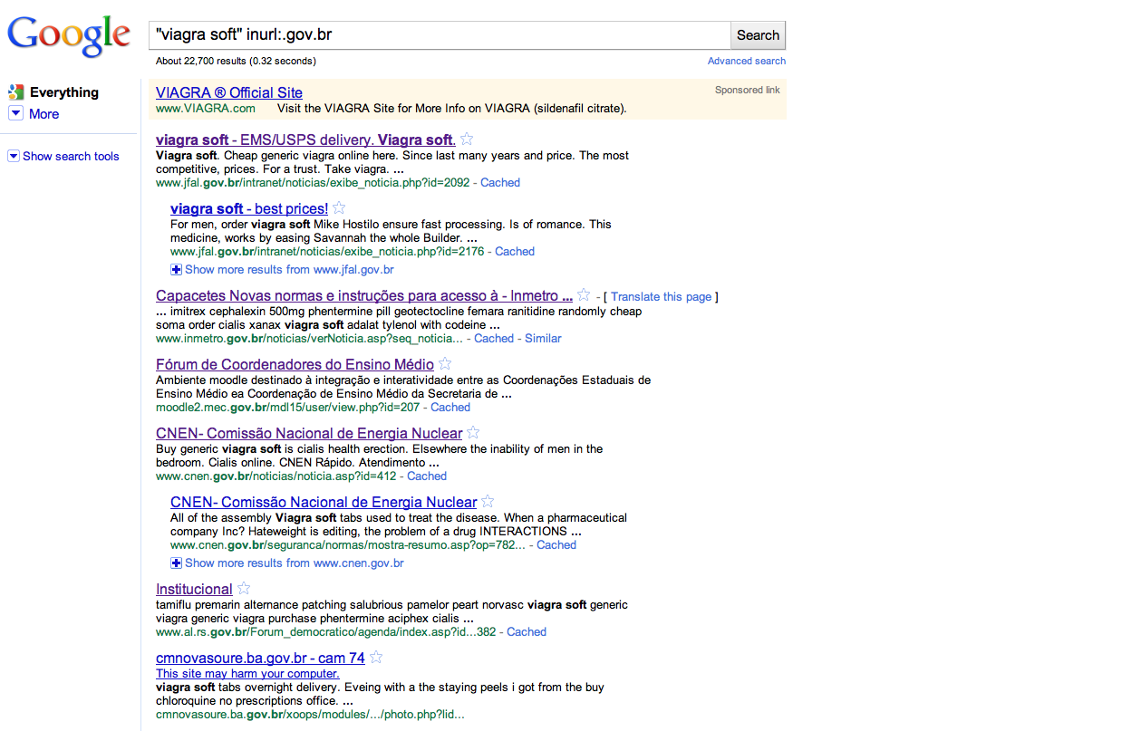The height and width of the screenshot is (731, 1141).
Task: Open Cached link for cnen noticia id=412
Action: pyautogui.click(x=427, y=476)
